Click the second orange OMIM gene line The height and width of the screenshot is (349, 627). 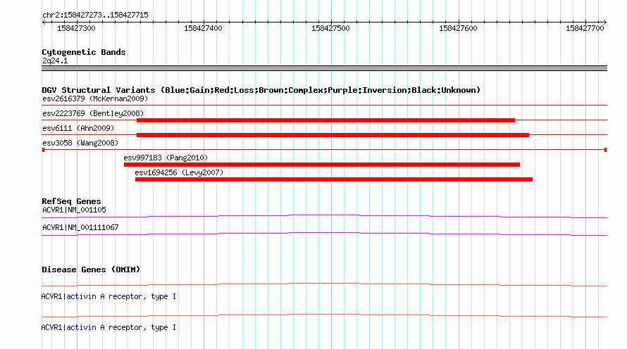point(324,316)
